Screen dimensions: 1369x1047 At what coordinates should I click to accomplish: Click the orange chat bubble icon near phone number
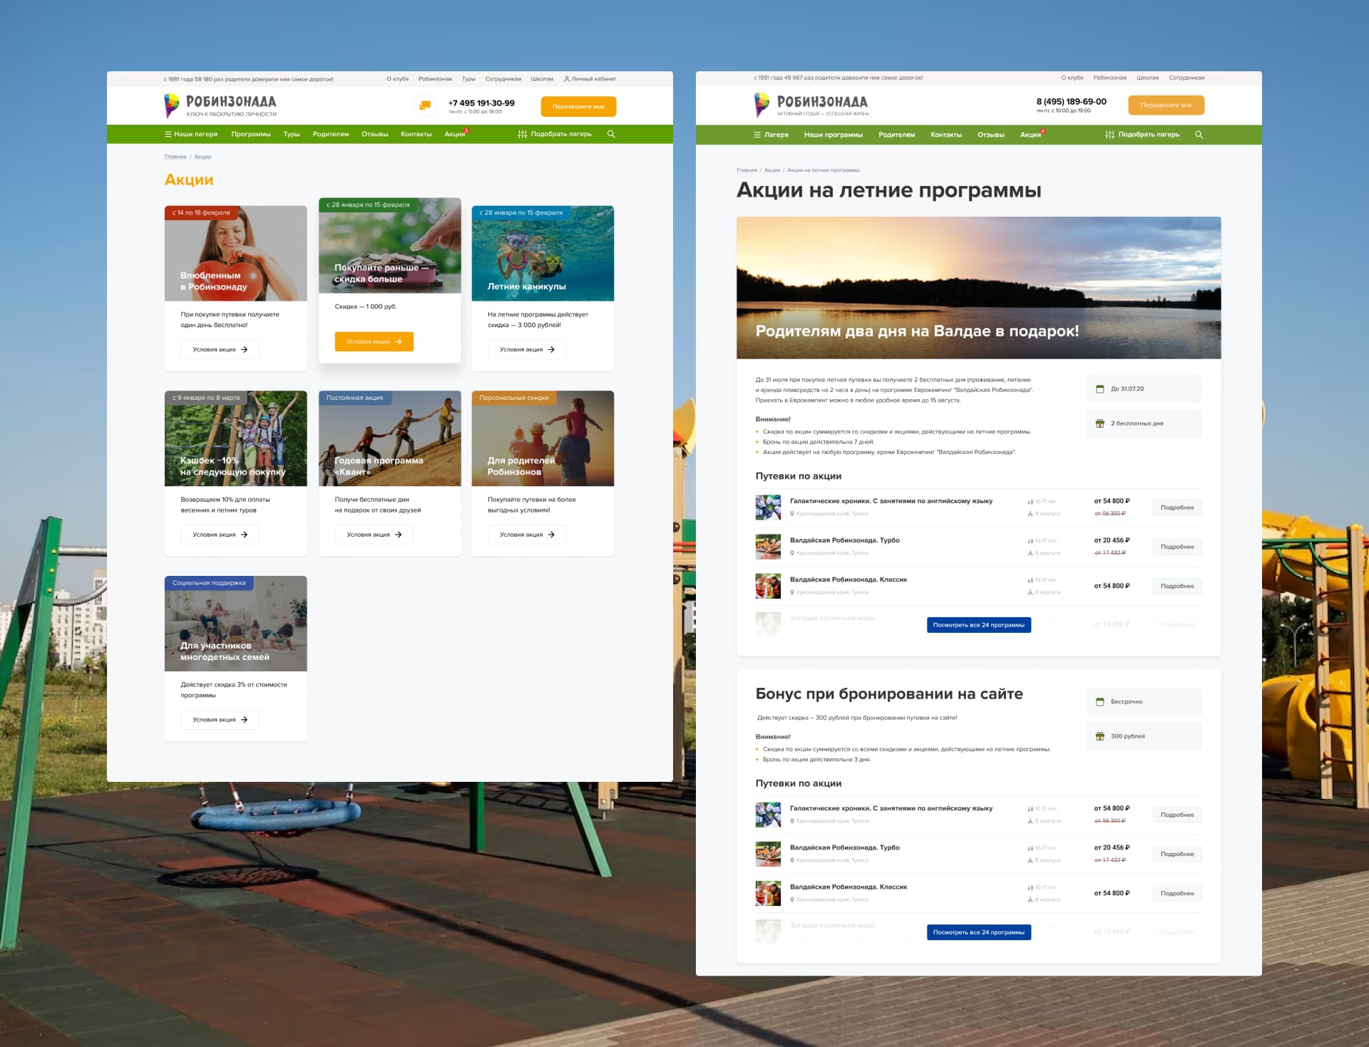coord(425,105)
